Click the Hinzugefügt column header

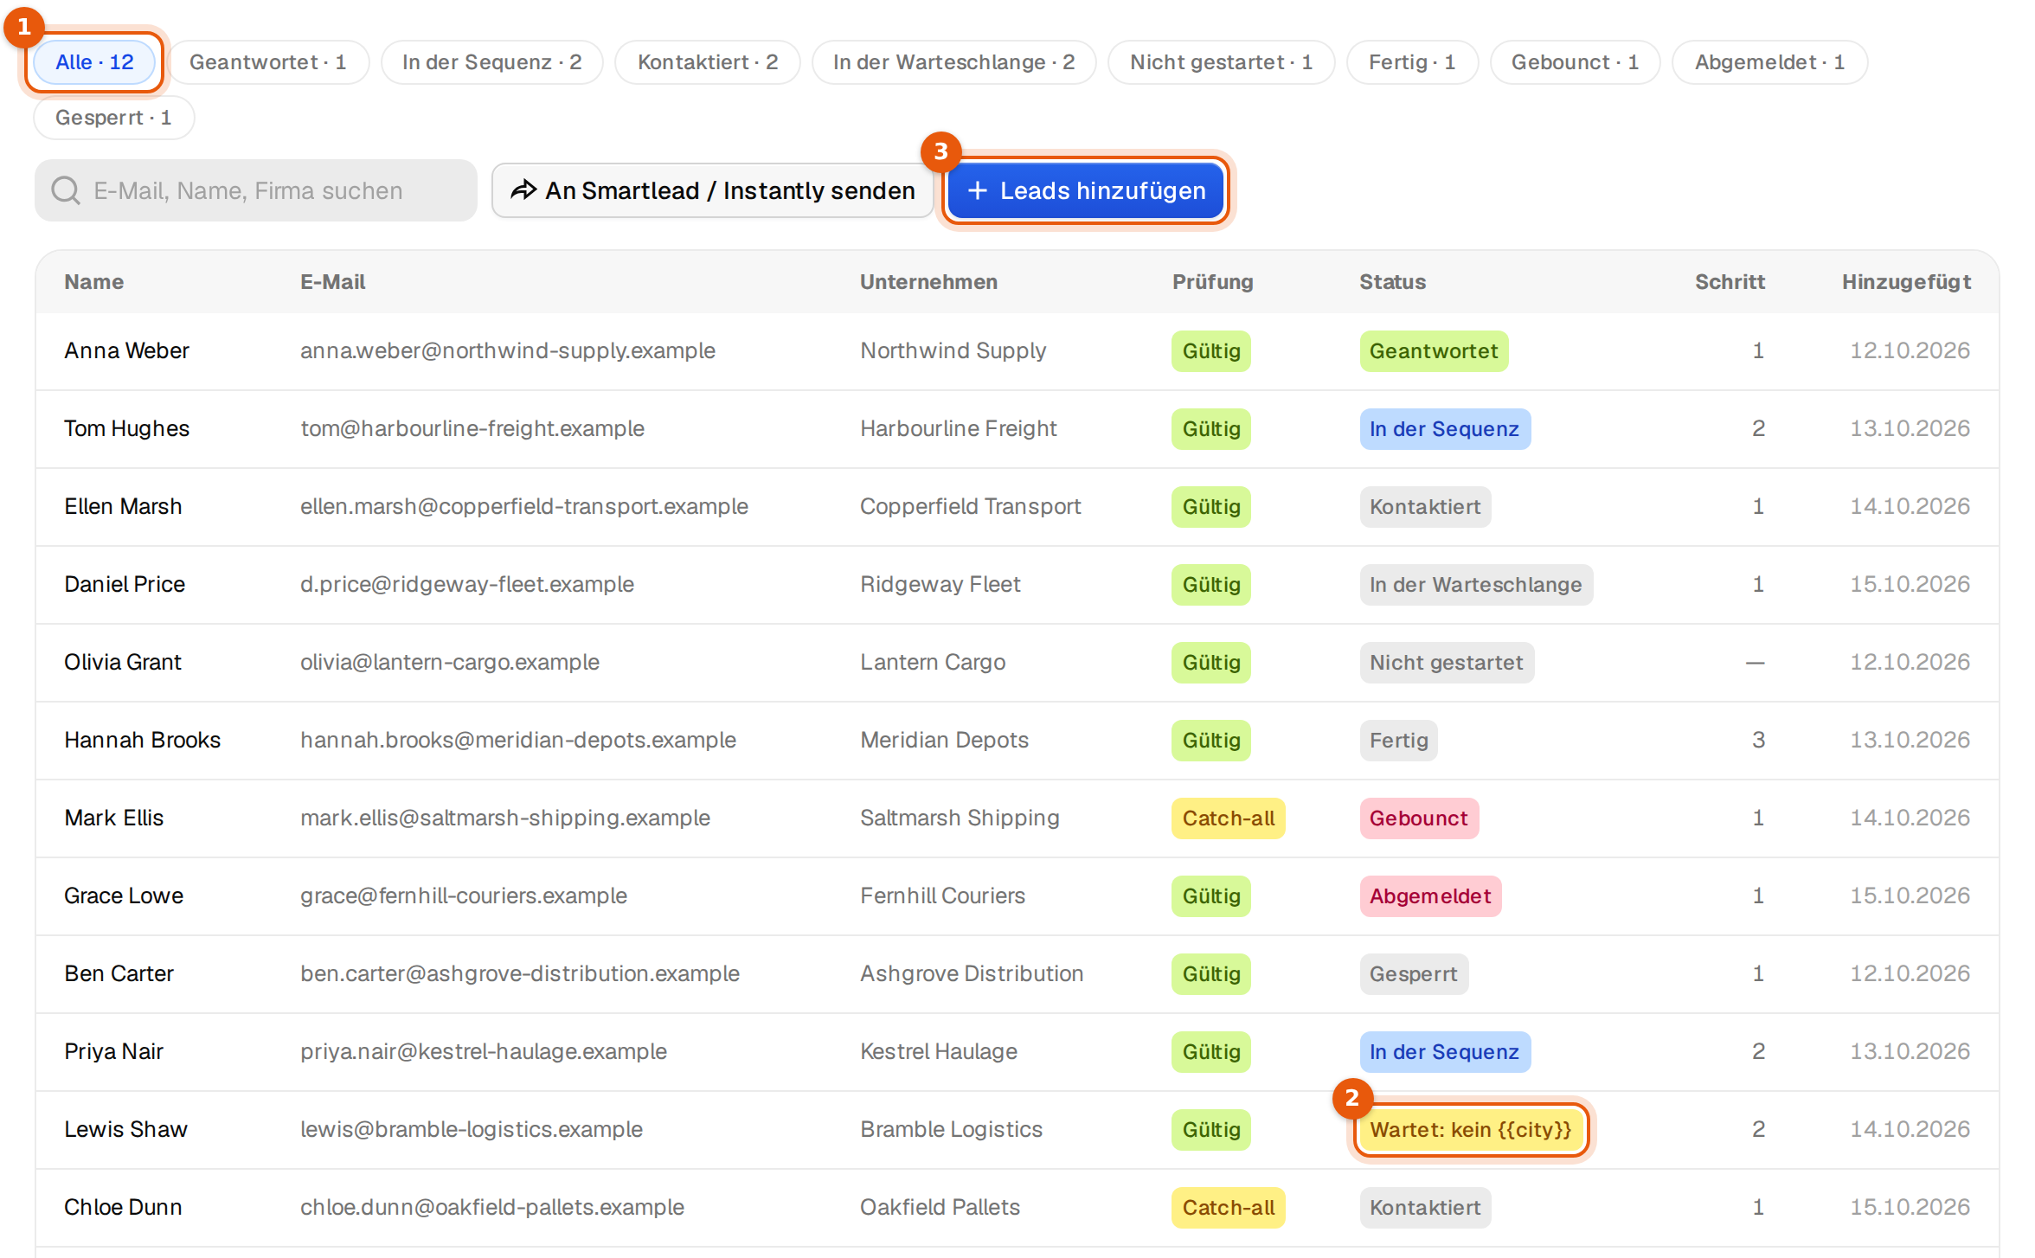(1906, 282)
